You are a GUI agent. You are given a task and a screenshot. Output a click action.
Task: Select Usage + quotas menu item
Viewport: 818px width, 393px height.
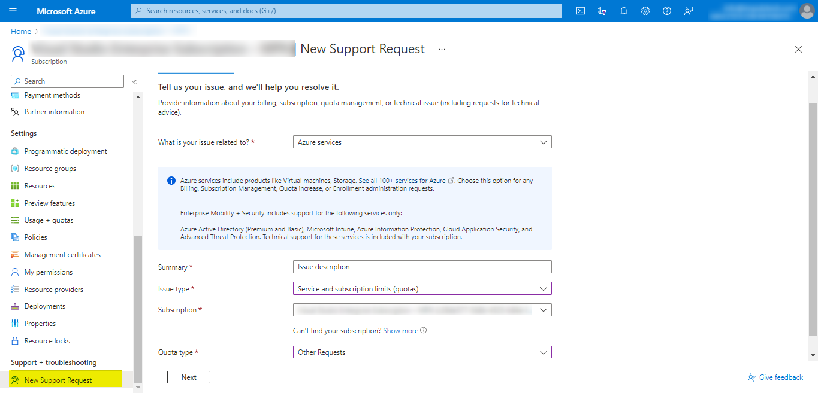(x=49, y=220)
